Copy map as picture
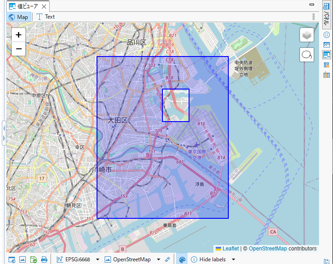Viewport: 333px width, 264px height. tap(23, 259)
